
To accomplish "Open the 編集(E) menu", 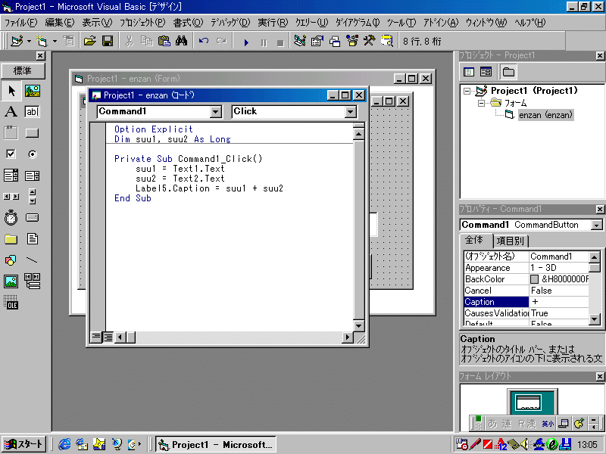I will [x=60, y=23].
